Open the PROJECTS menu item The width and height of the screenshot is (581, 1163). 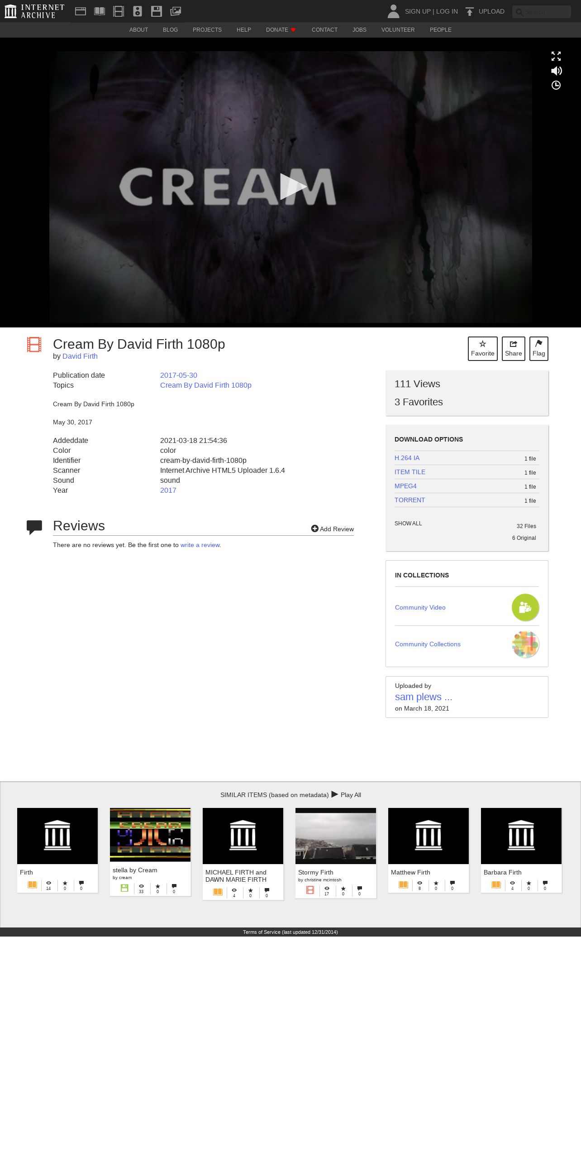pos(207,30)
